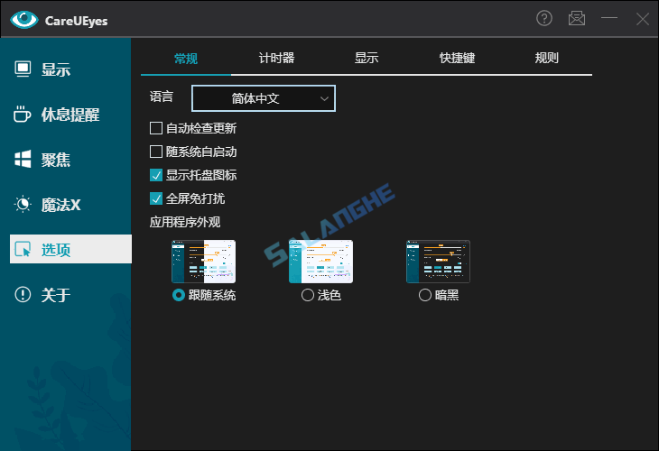
Task: Click the 浅色 light theme preview thumbnail
Action: coord(320,262)
